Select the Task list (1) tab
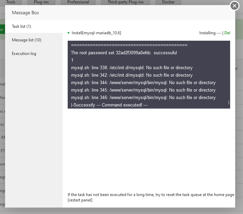 [x=21, y=26]
